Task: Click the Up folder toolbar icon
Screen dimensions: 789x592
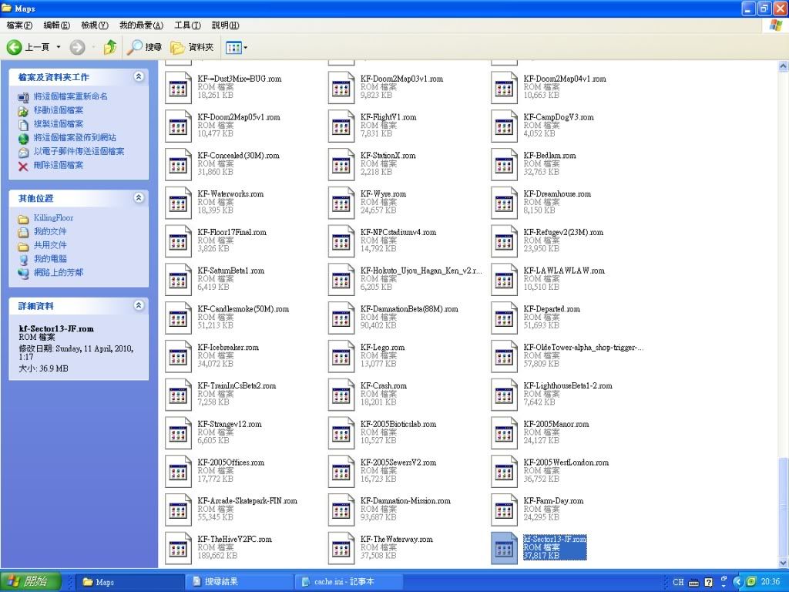Action: [x=109, y=48]
